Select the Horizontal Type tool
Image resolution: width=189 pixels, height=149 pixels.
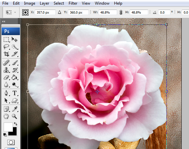[x=15, y=93]
